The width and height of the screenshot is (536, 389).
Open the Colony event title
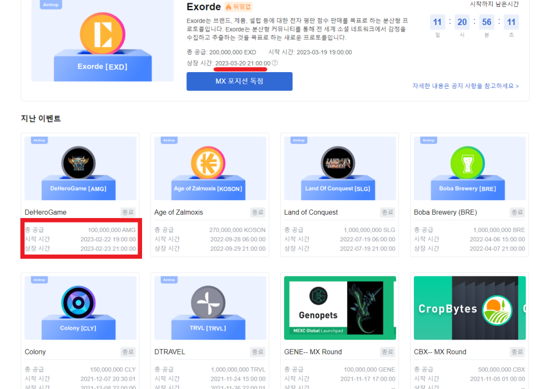click(35, 352)
